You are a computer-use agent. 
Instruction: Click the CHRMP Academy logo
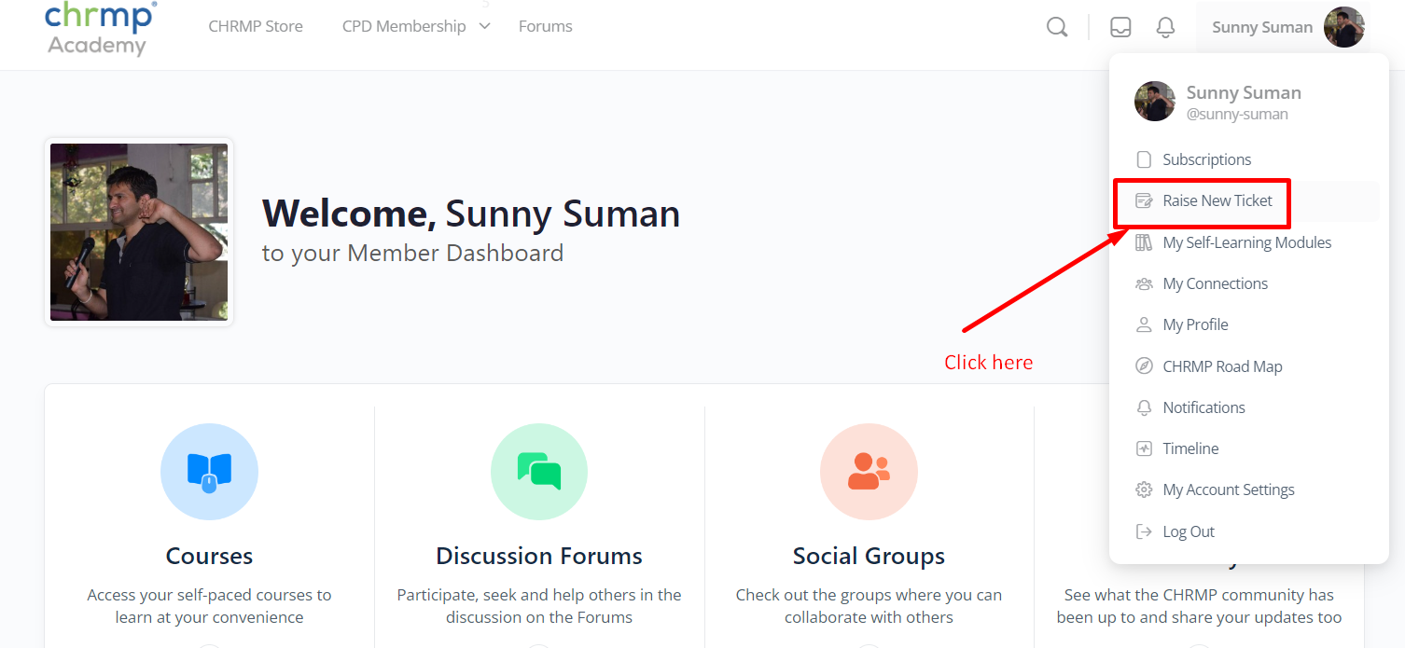click(x=101, y=29)
